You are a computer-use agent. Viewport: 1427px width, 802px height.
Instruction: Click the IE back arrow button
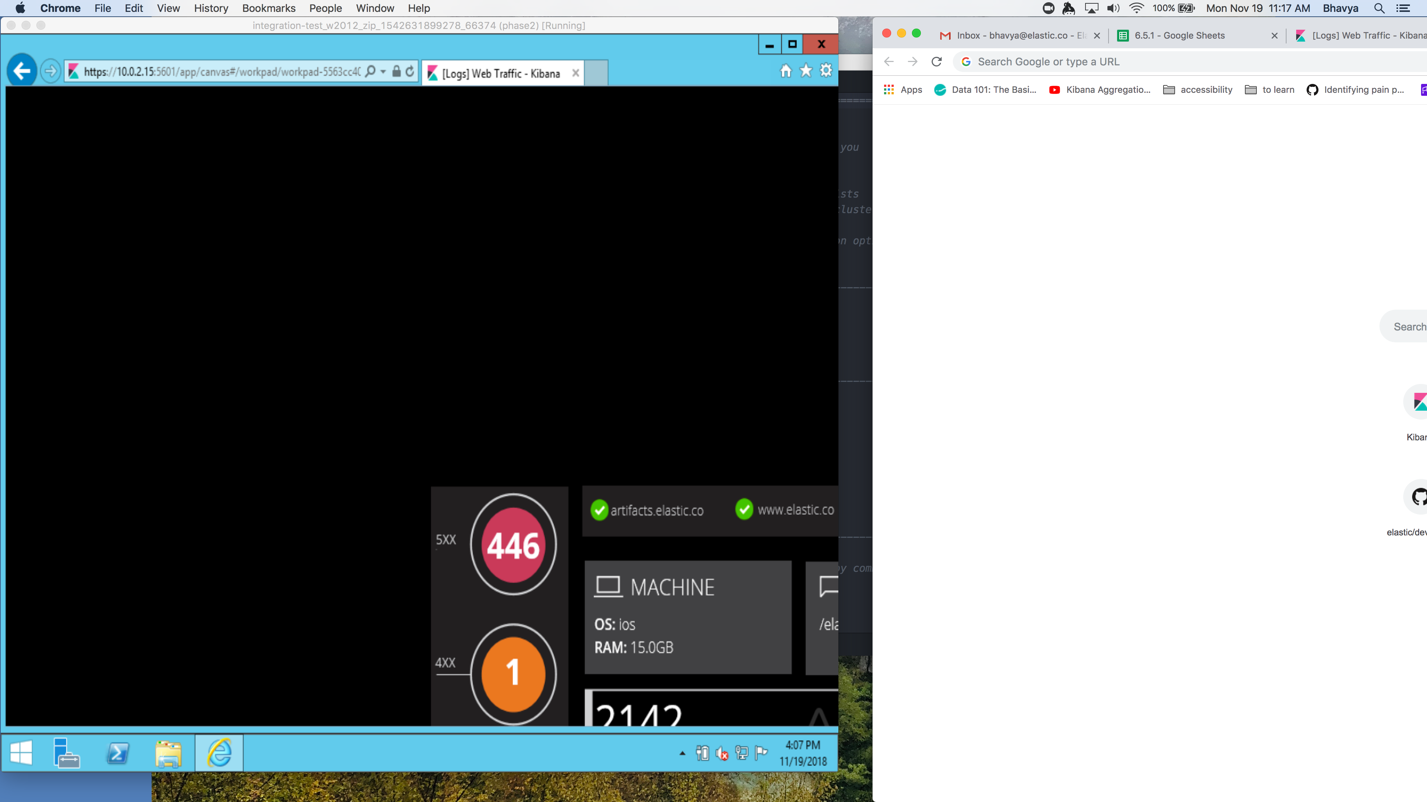click(x=22, y=70)
